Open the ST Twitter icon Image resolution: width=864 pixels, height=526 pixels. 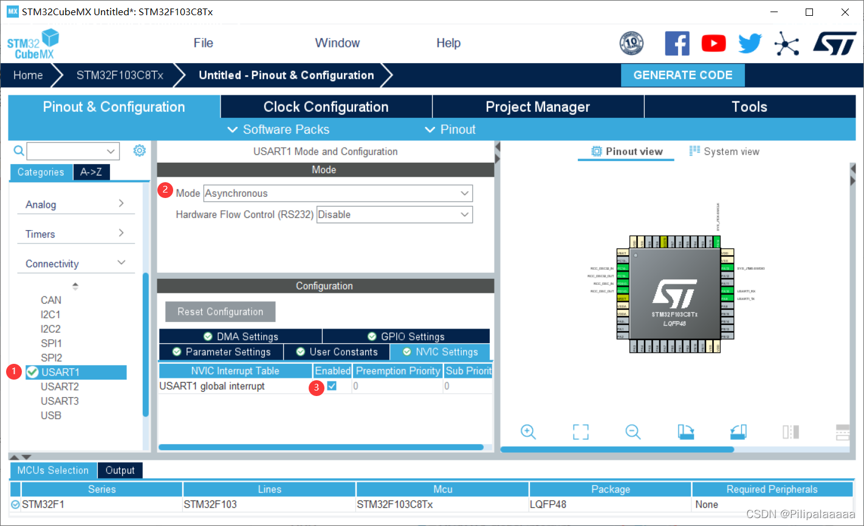pos(750,43)
